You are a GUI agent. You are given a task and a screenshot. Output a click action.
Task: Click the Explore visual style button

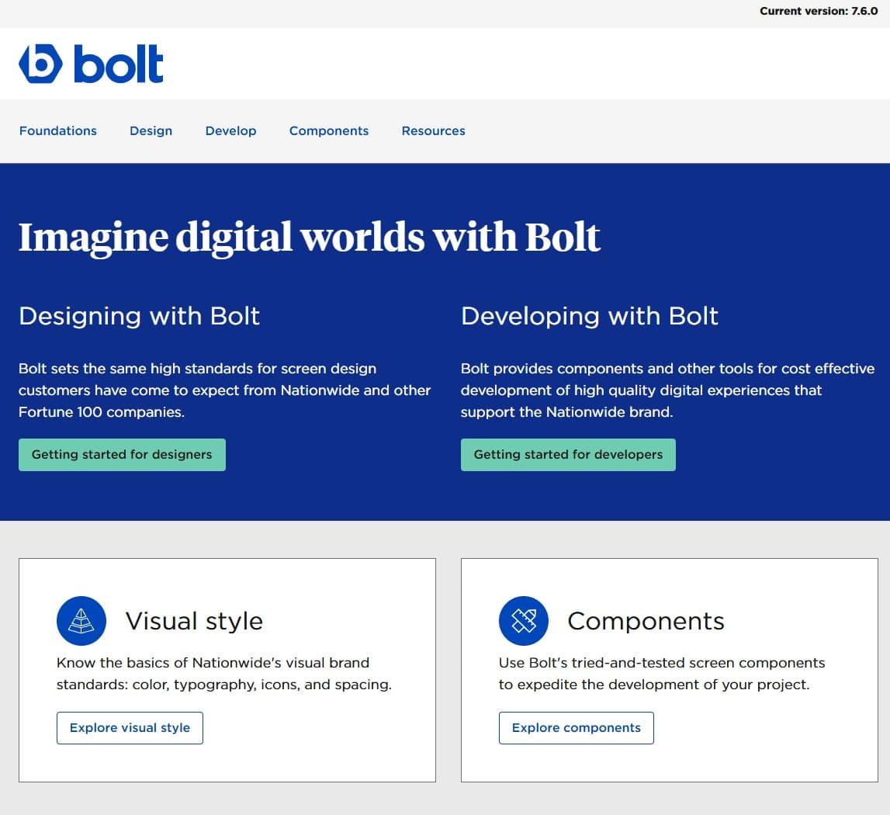(130, 728)
